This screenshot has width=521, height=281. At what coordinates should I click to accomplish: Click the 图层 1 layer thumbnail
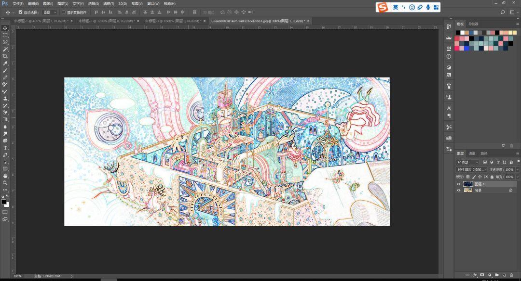click(x=468, y=184)
